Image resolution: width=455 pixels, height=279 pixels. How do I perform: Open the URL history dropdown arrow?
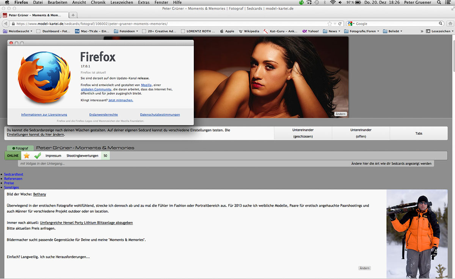click(335, 23)
